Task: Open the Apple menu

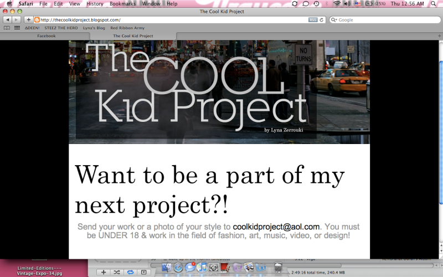Action: point(9,4)
